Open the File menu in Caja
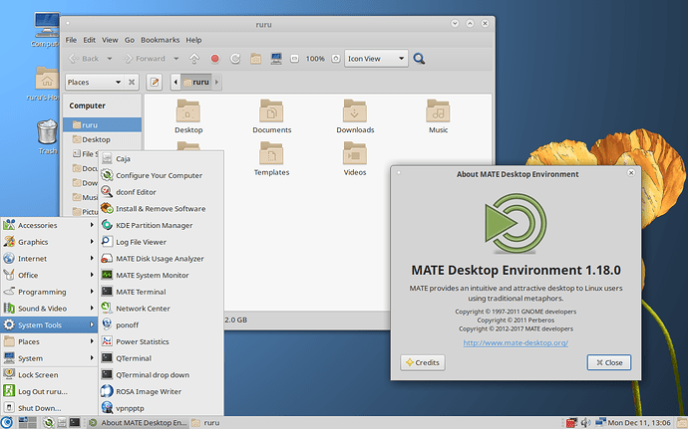Image resolution: width=688 pixels, height=429 pixels. click(x=71, y=40)
